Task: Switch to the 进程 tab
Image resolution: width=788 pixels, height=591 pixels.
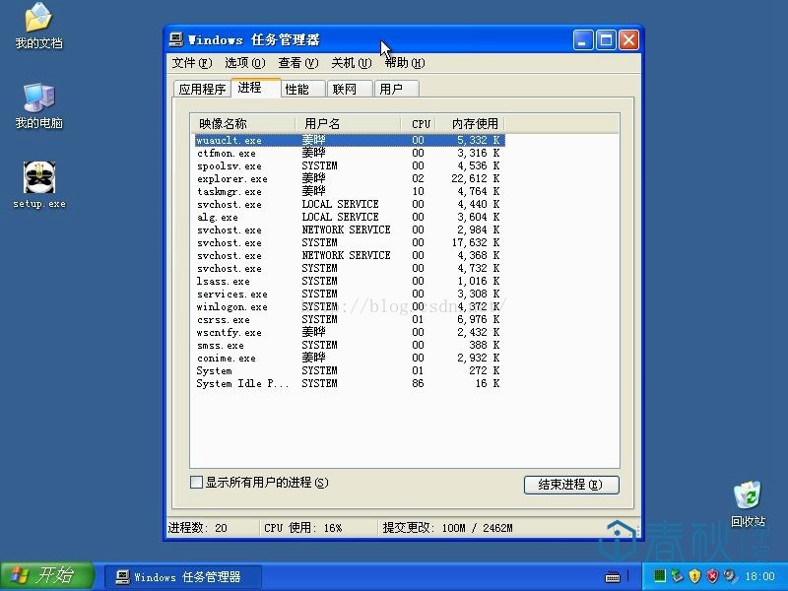Action: [255, 88]
